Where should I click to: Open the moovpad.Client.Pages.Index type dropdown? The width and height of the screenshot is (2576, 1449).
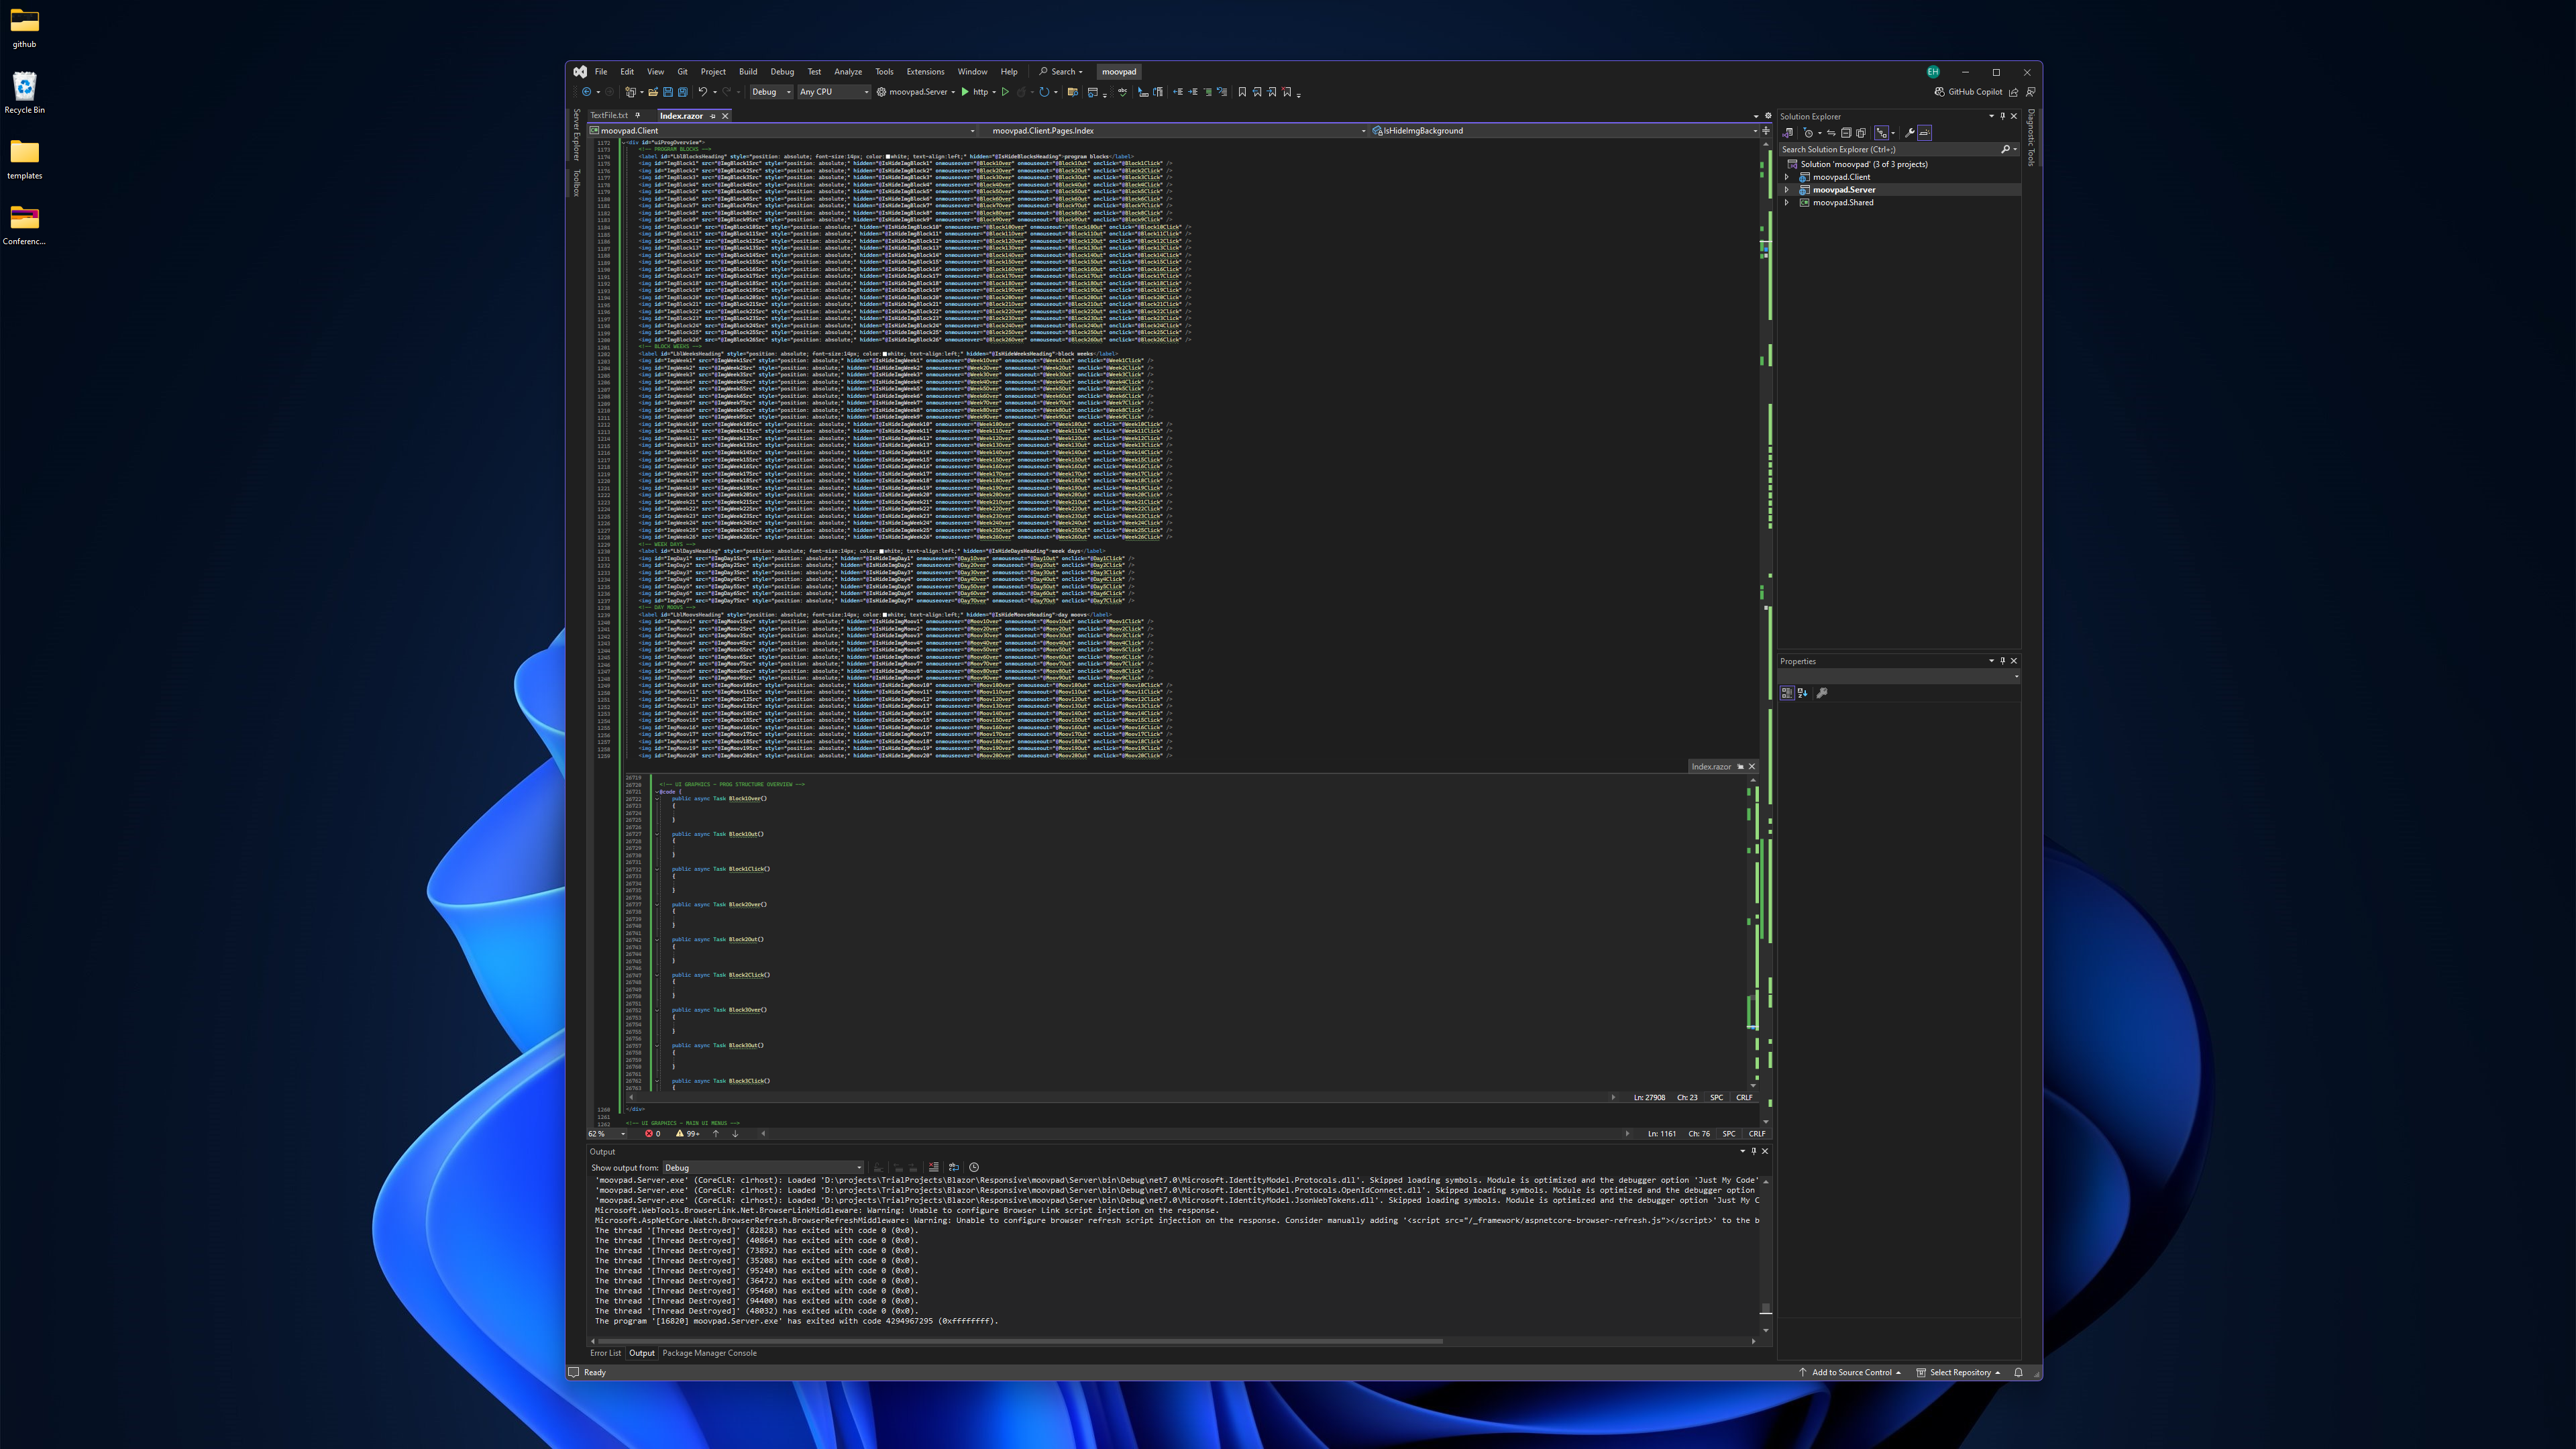click(x=1174, y=131)
